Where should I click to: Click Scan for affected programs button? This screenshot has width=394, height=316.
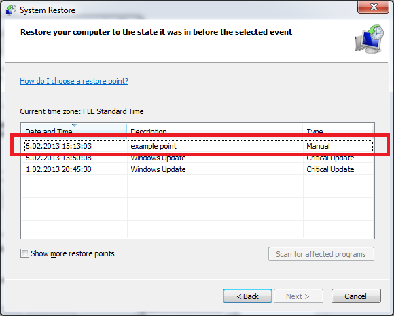pyautogui.click(x=321, y=254)
